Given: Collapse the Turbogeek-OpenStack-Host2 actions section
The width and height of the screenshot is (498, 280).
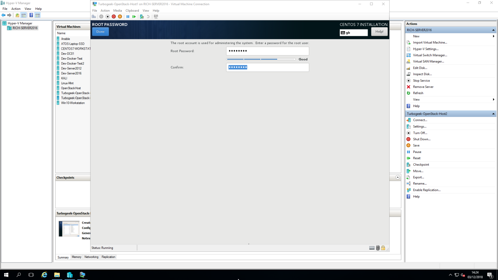Looking at the screenshot, I should 493,114.
